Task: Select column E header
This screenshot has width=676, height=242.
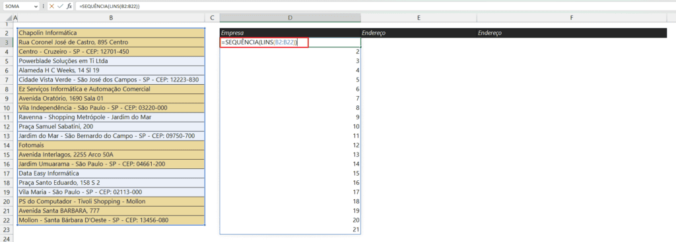Action: 419,18
